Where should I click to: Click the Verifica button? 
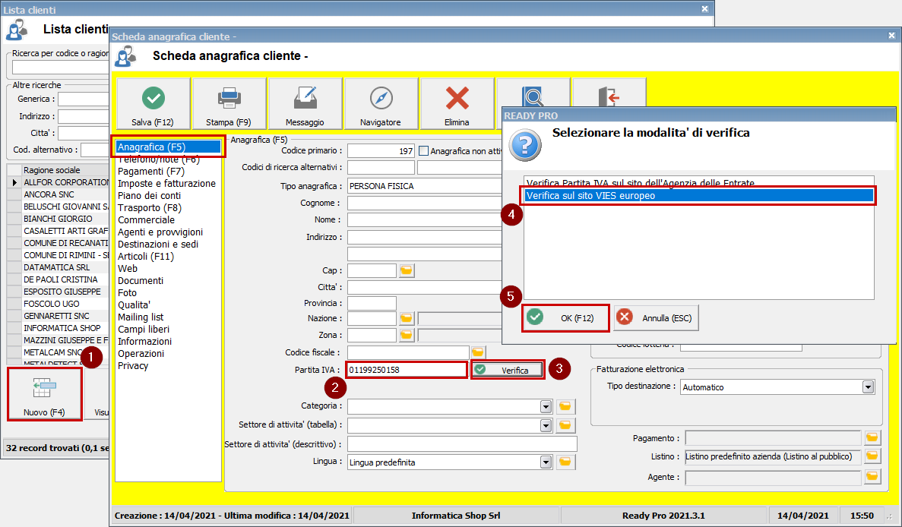pyautogui.click(x=508, y=371)
